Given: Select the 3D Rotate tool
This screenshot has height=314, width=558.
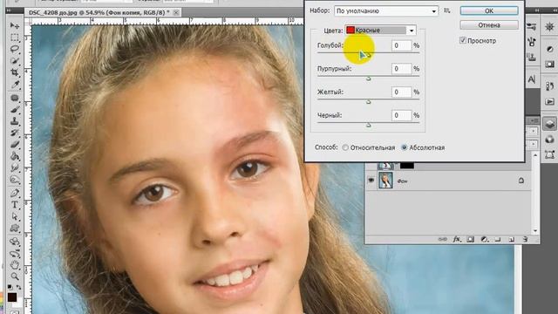Looking at the screenshot, I should (x=15, y=242).
